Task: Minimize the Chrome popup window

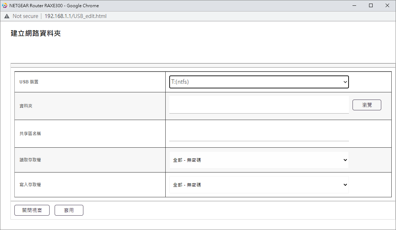Action: tap(354, 5)
